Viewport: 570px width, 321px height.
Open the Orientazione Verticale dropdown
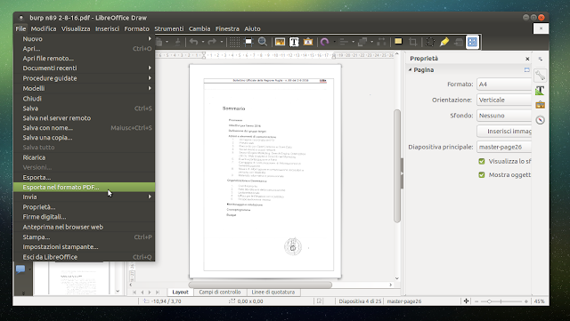tap(504, 100)
